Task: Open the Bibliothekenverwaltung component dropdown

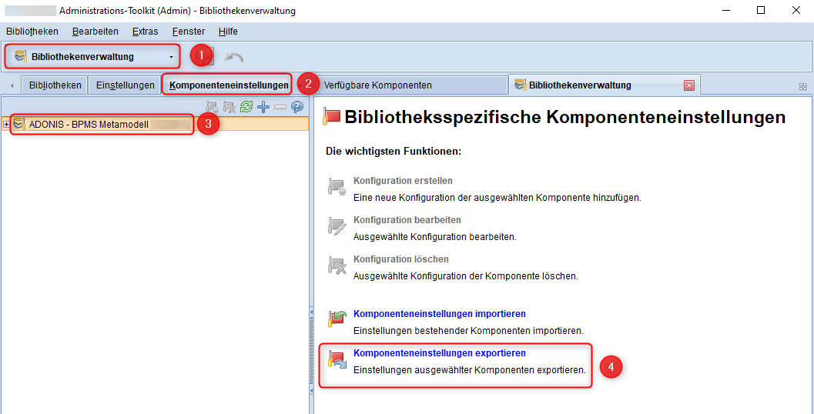Action: (x=93, y=56)
